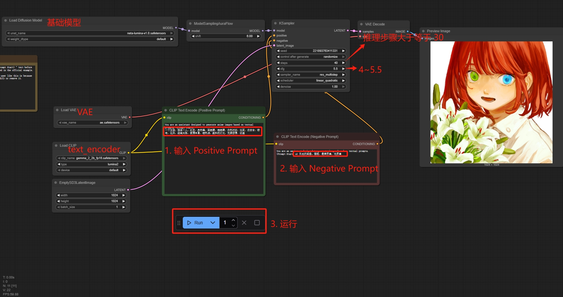Click the generated red-haired girl preview image
The image size is (563, 297).
[491, 102]
